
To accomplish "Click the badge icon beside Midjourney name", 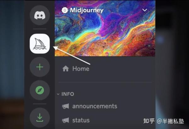I will click(65, 10).
